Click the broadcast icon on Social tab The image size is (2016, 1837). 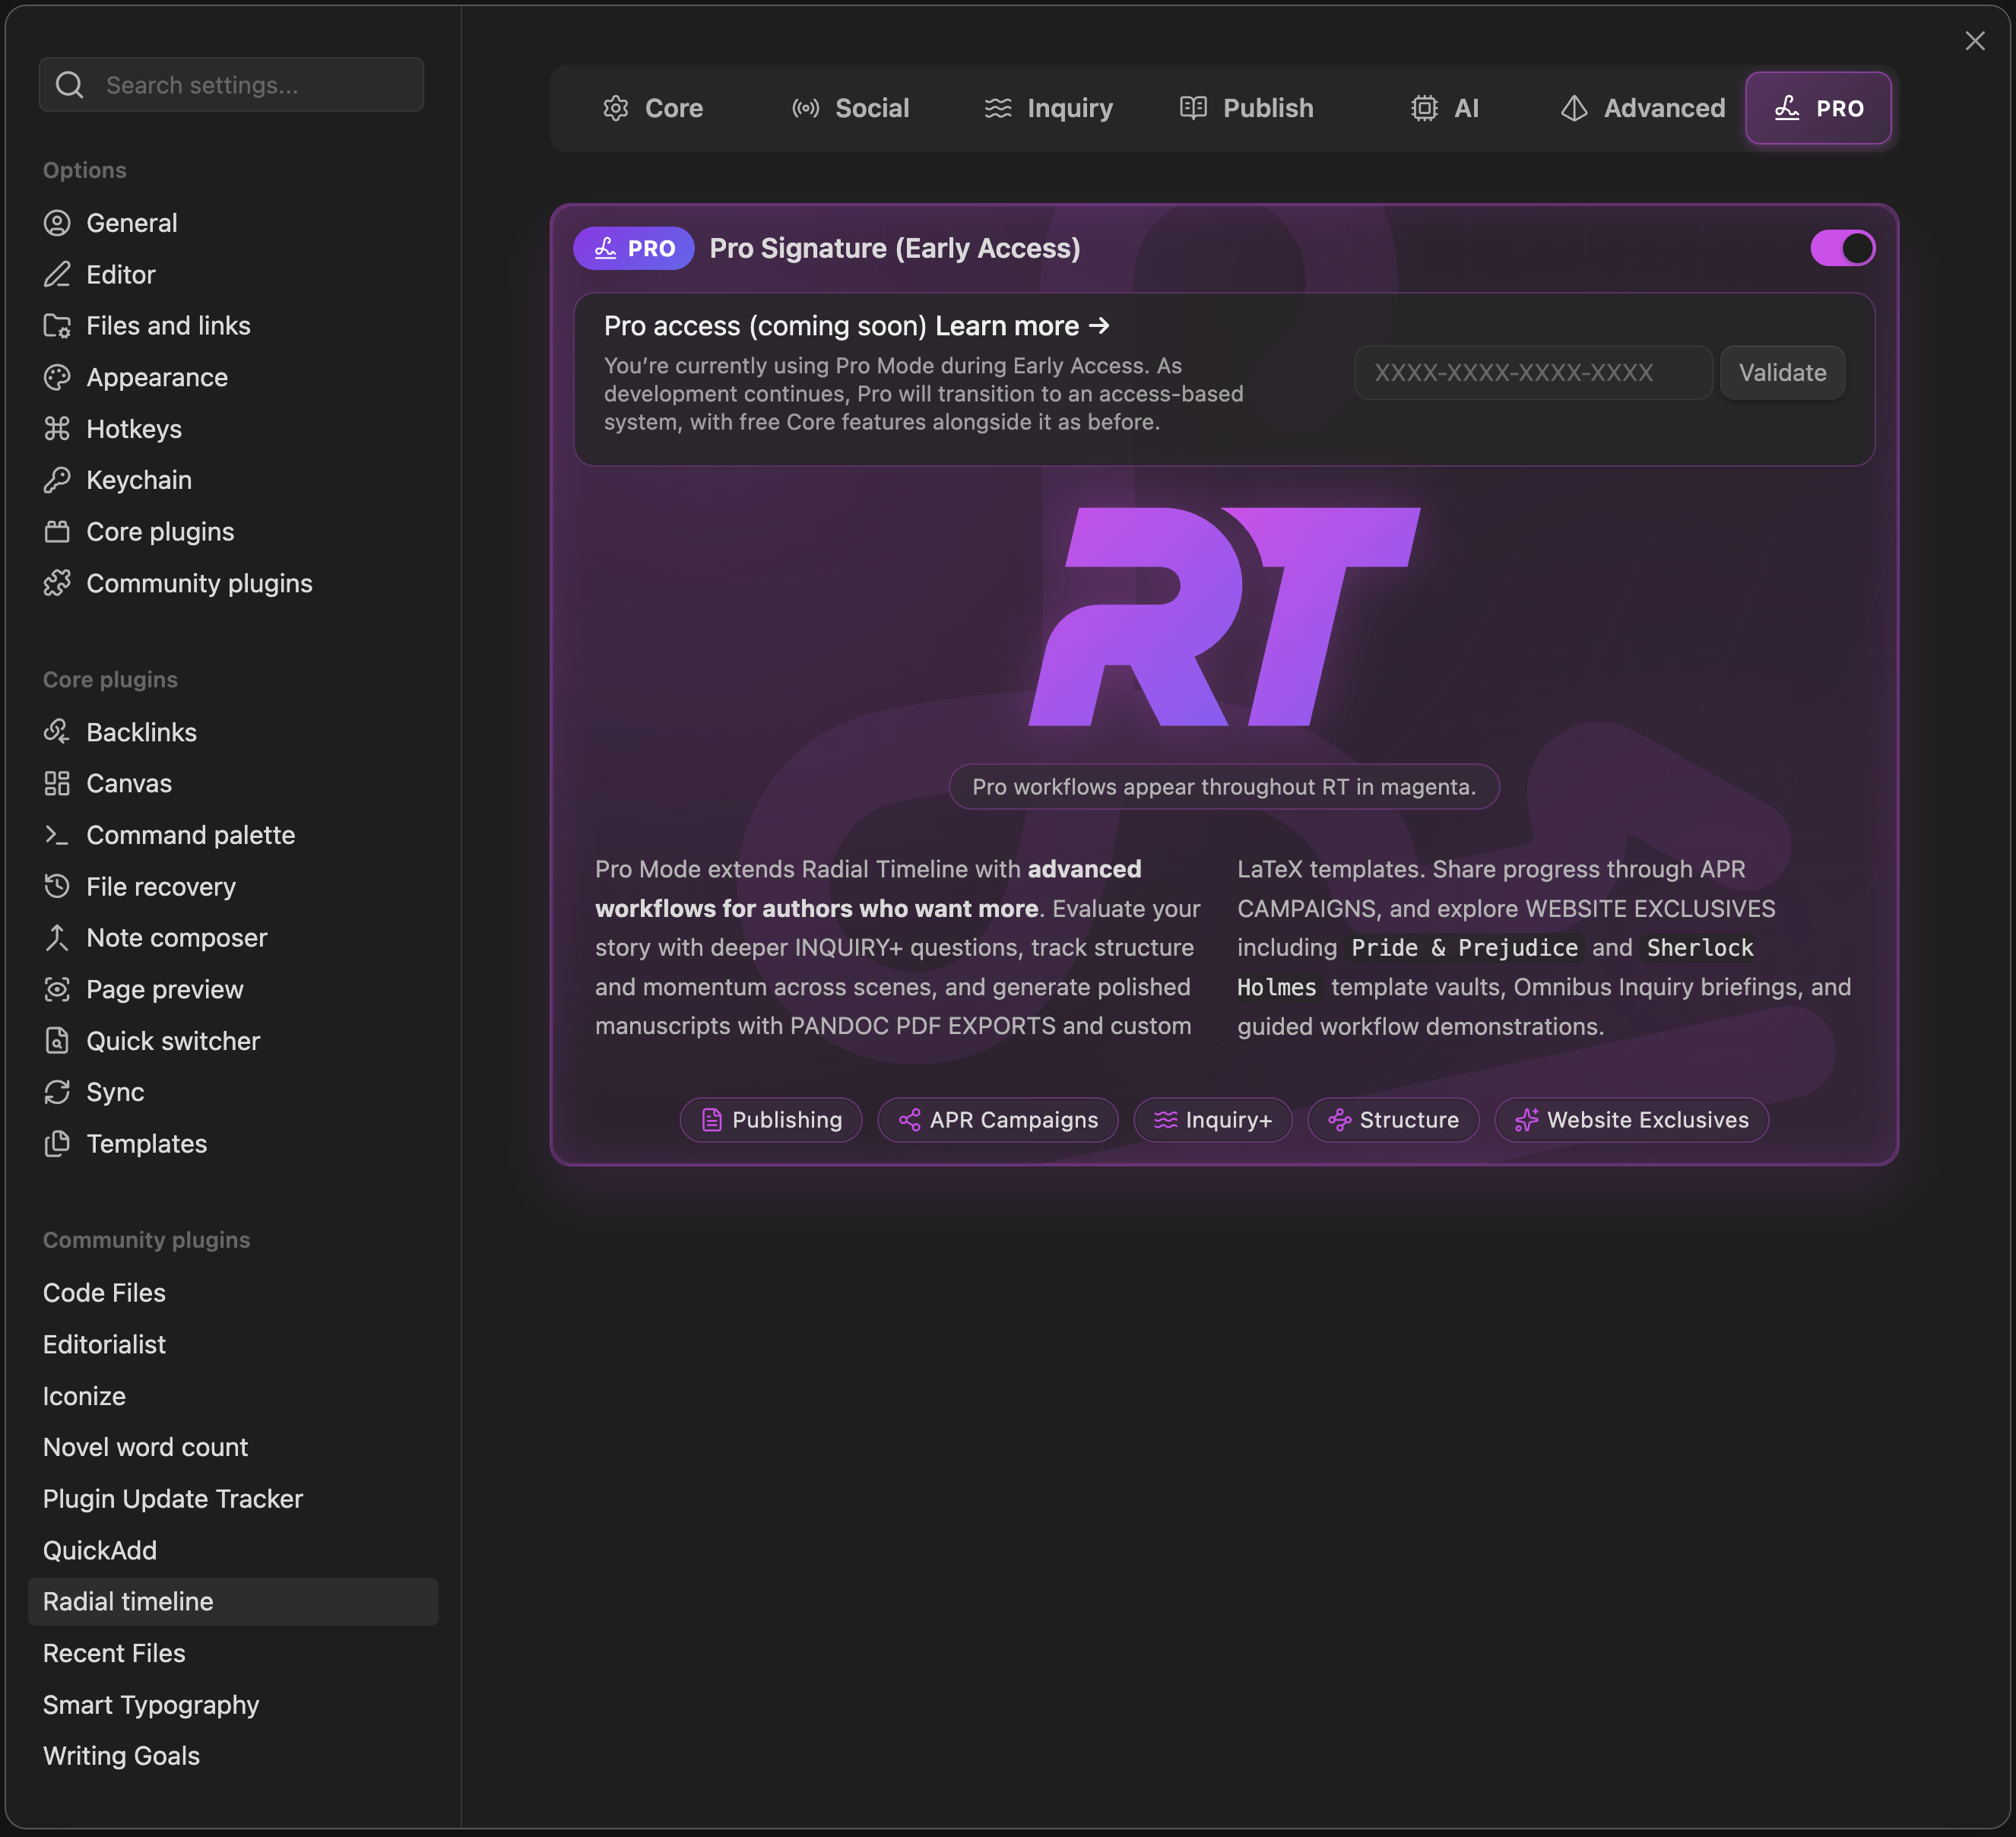806,108
